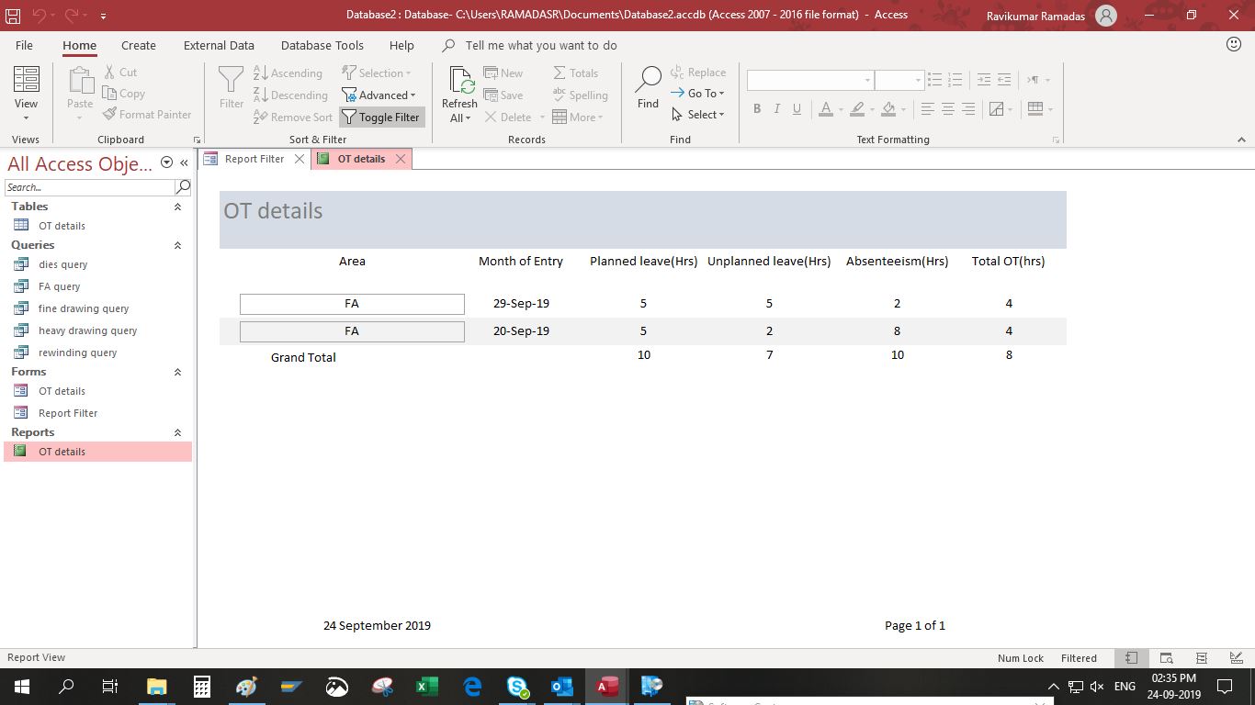Click the navigation pane Search box
The height and width of the screenshot is (705, 1255).
coord(89,186)
